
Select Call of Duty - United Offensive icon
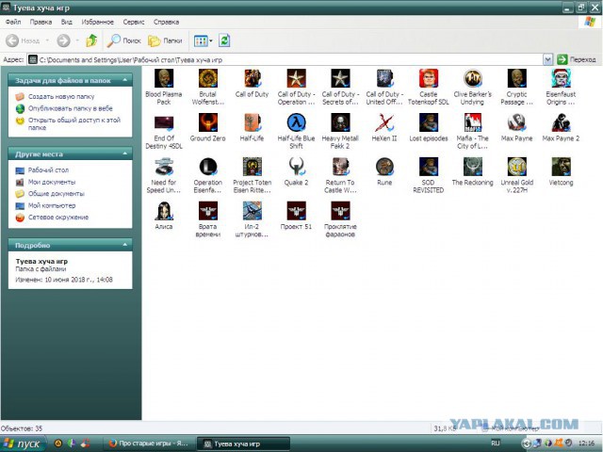(384, 78)
